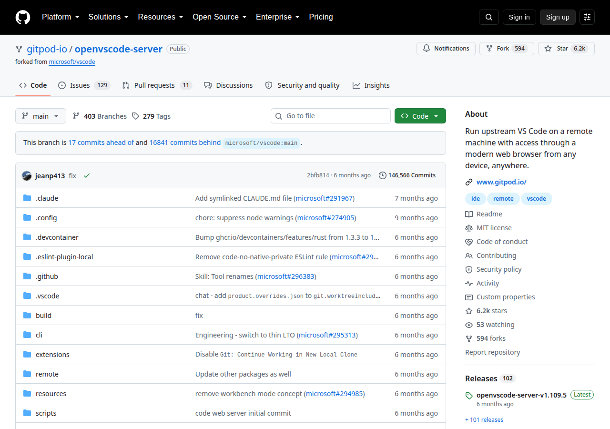Click the Readme book icon
This screenshot has height=429, width=610.
click(x=469, y=214)
